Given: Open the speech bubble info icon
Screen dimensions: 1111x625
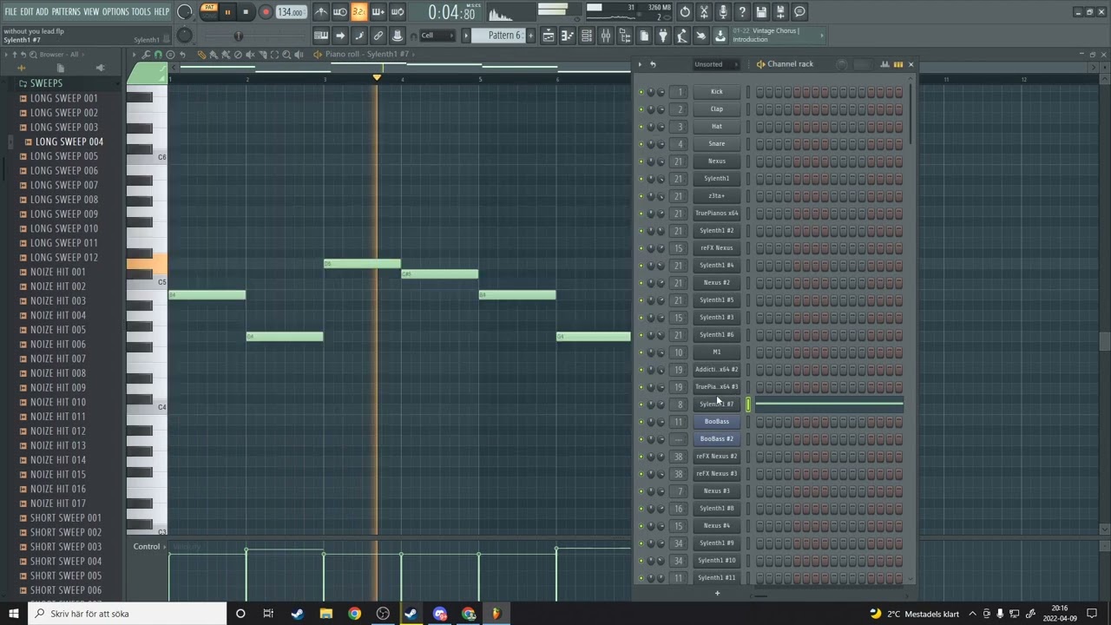Looking at the screenshot, I should coord(799,12).
